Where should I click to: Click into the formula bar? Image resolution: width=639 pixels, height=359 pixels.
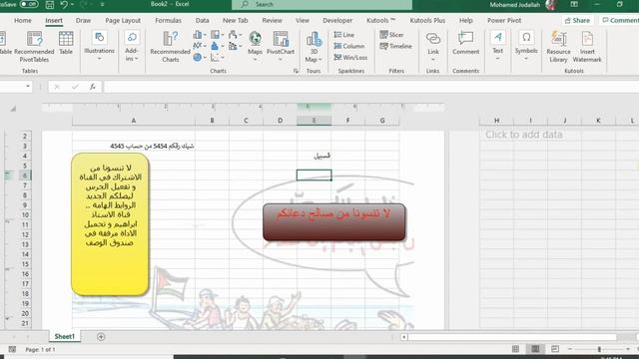370,87
